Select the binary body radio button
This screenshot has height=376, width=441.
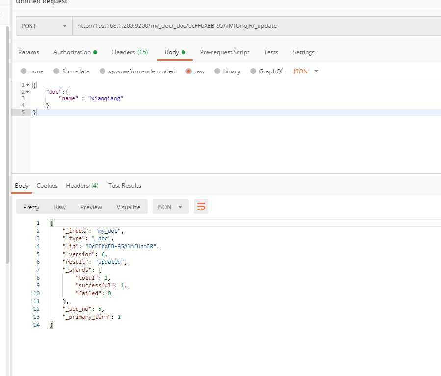tap(217, 71)
